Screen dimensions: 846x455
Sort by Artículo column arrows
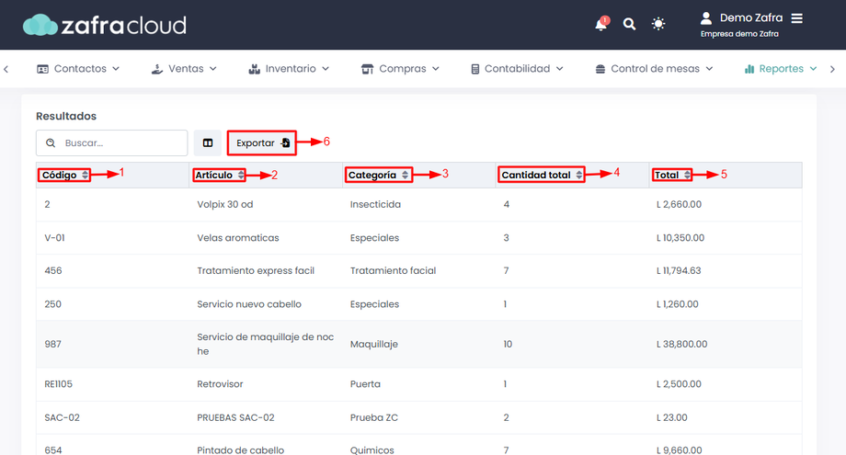pyautogui.click(x=241, y=176)
